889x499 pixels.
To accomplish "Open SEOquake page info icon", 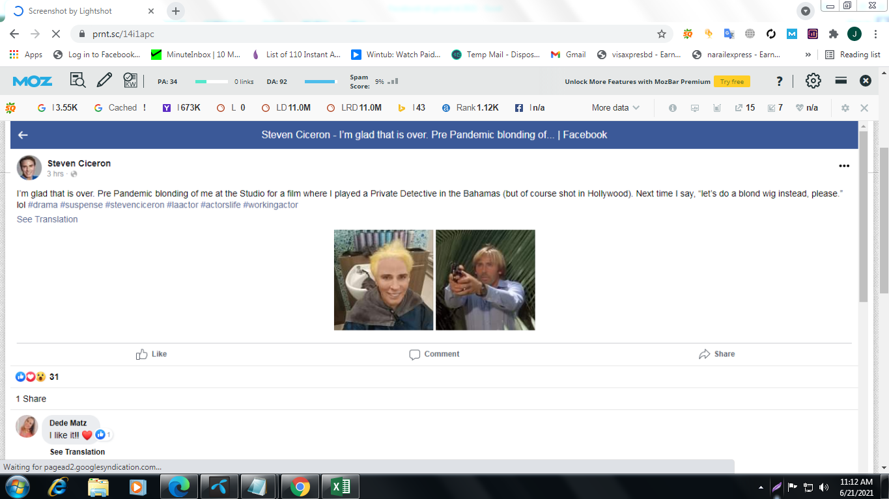I will point(672,107).
